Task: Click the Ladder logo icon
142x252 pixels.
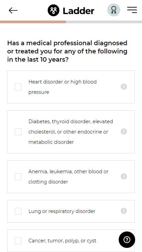Action: click(54, 11)
